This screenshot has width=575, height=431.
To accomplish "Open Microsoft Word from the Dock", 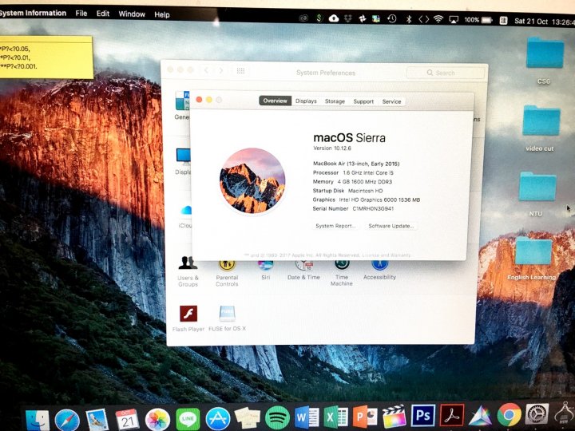I will tap(307, 417).
